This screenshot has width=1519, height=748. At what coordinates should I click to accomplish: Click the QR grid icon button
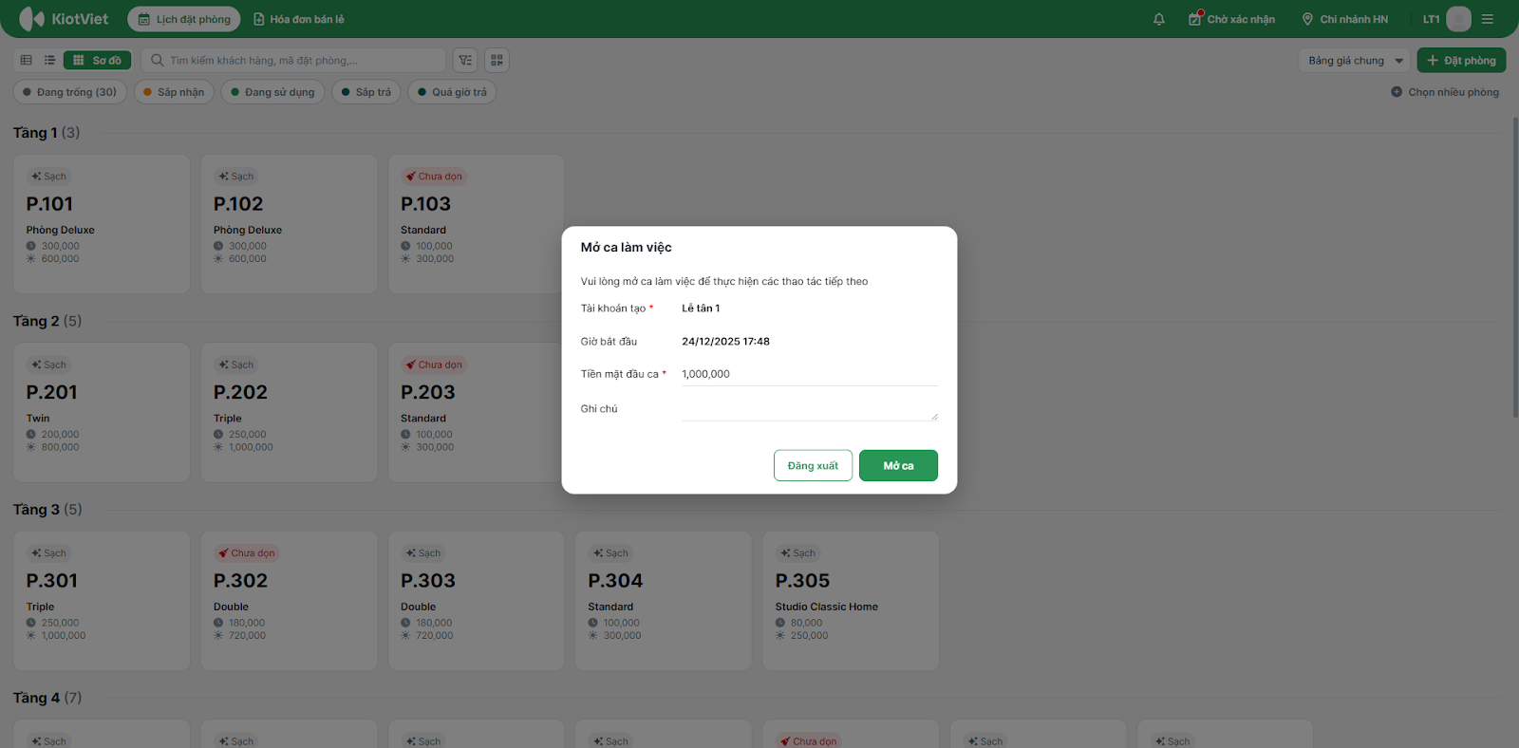pyautogui.click(x=497, y=60)
